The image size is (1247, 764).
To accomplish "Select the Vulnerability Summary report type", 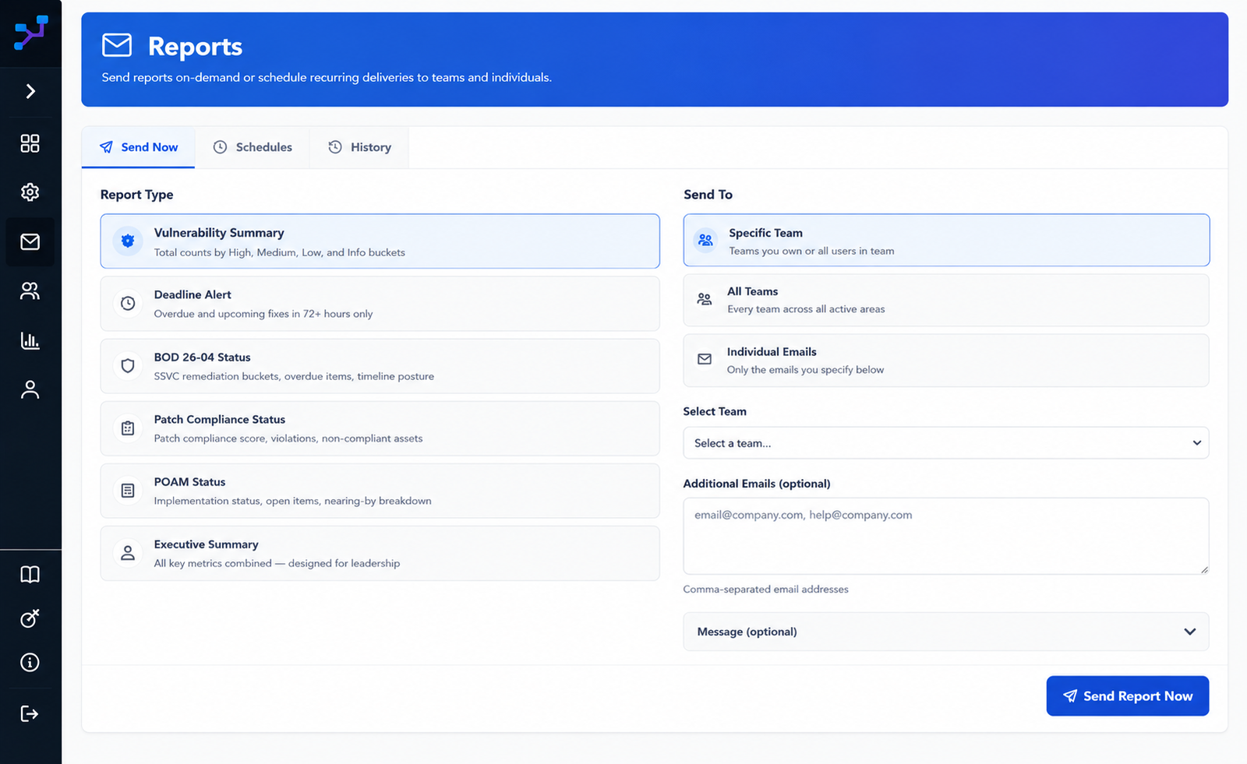I will pos(380,241).
